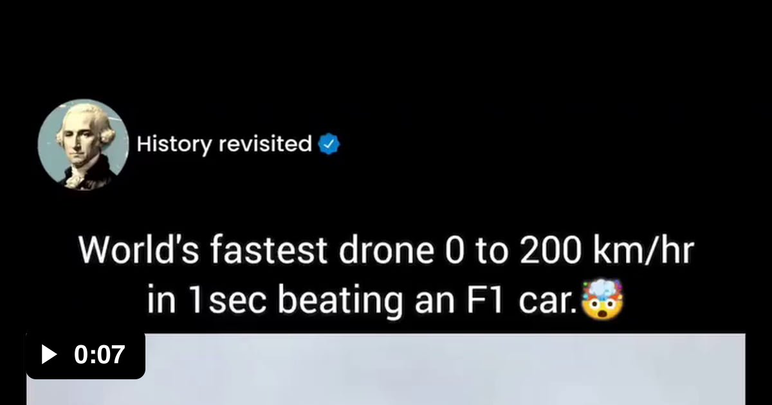The image size is (772, 405).
Task: Click the 0:07 duration indicator
Action: click(98, 354)
